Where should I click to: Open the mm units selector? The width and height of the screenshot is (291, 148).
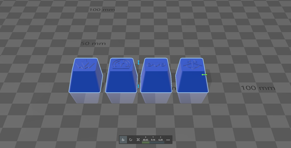[168, 140]
